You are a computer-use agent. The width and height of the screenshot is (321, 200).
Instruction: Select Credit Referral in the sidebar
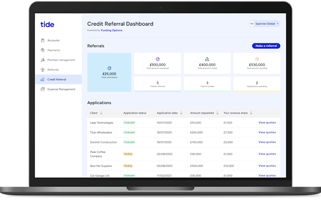click(x=58, y=79)
